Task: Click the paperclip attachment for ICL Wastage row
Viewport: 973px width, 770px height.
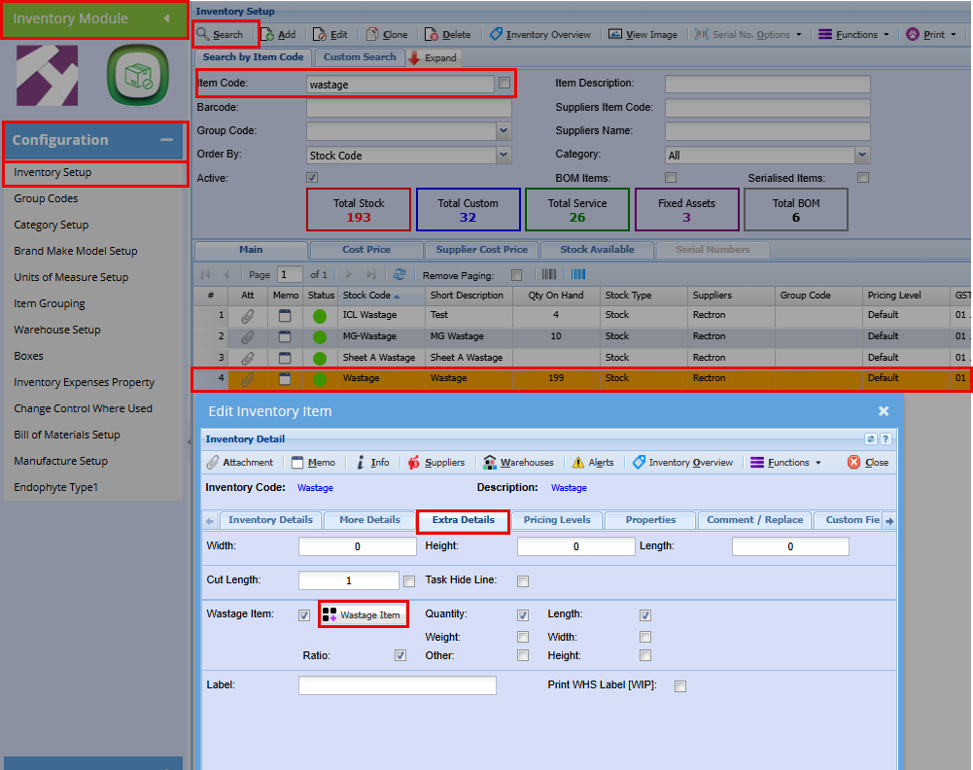Action: (x=248, y=315)
